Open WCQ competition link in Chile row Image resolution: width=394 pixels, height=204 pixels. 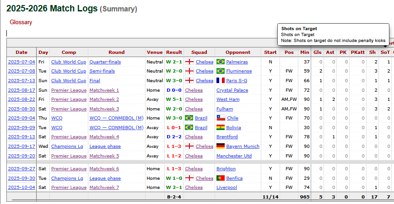57,118
